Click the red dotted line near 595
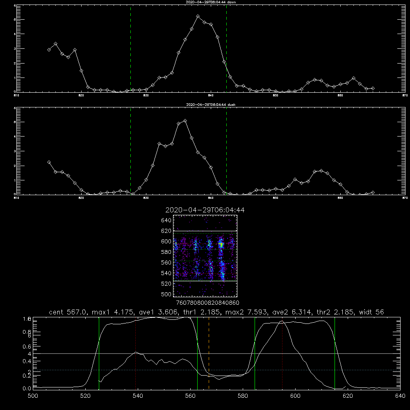410x410 pixels. pos(282,353)
